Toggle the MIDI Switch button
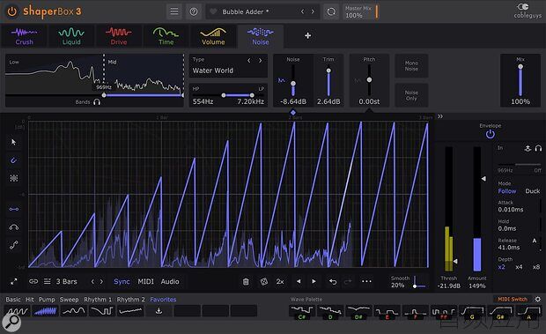Image resolution: width=546 pixels, height=334 pixels. [513, 299]
